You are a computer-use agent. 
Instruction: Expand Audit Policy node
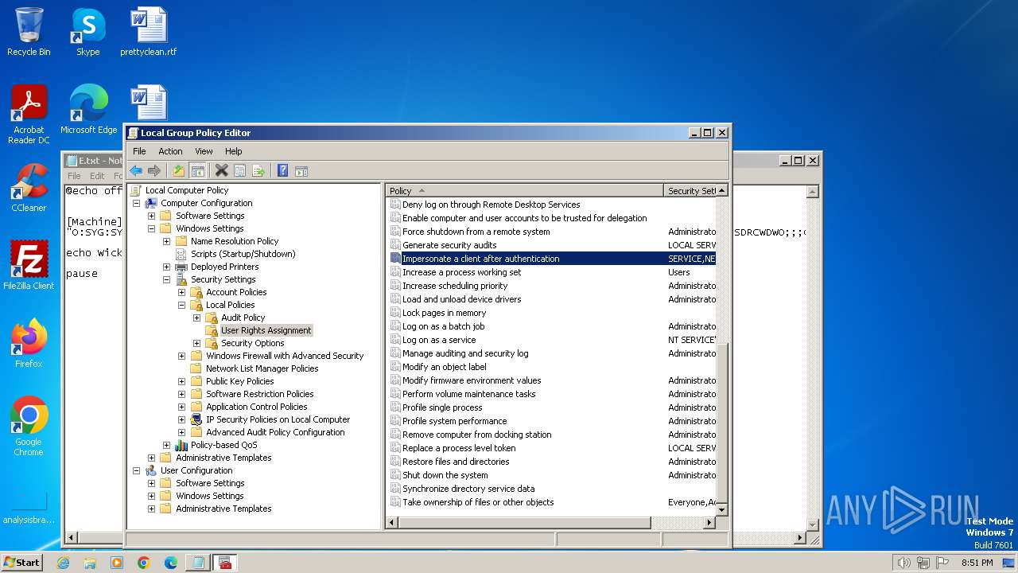point(196,318)
